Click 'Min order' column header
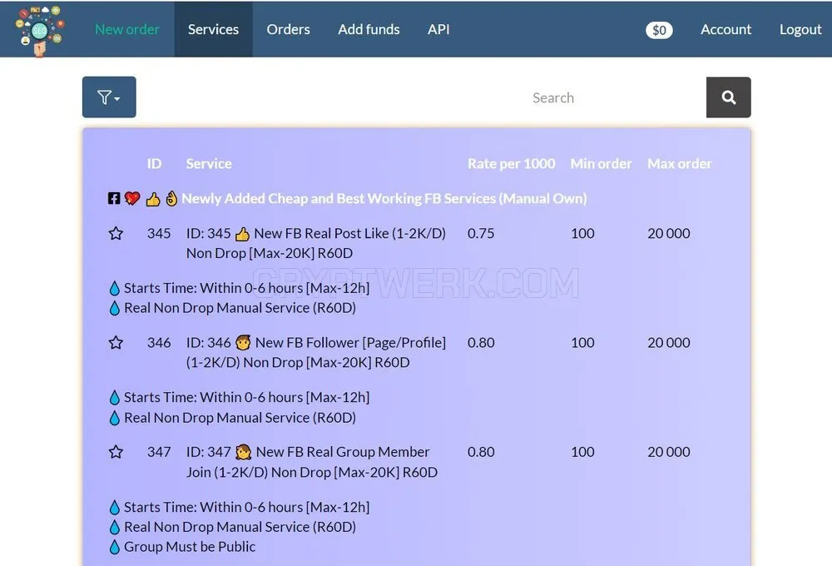 (x=602, y=163)
